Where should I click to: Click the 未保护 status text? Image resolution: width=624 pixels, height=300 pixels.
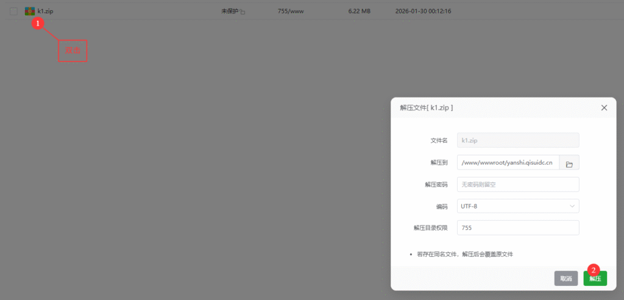(230, 12)
